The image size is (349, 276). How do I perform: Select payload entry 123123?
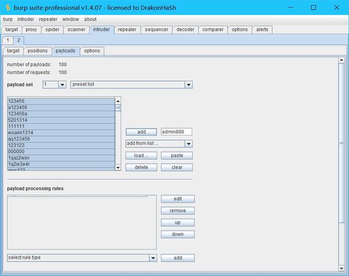tap(61, 145)
